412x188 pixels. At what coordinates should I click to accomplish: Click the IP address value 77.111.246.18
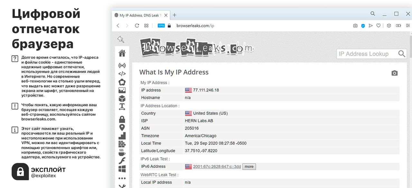tap(206, 90)
